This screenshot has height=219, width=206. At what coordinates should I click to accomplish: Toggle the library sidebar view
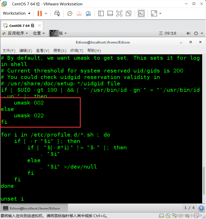click(x=101, y=13)
